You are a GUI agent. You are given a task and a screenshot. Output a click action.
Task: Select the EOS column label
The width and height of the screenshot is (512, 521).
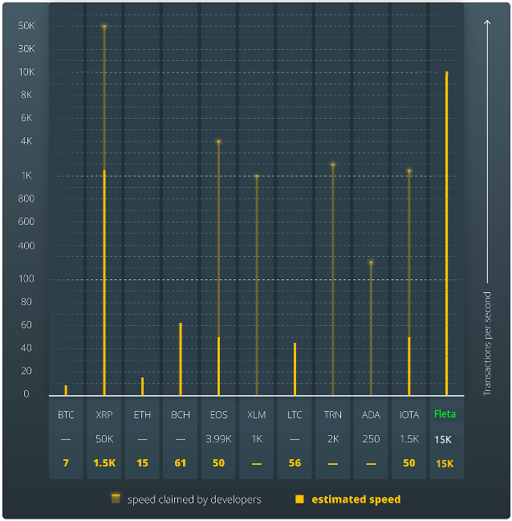(218, 415)
